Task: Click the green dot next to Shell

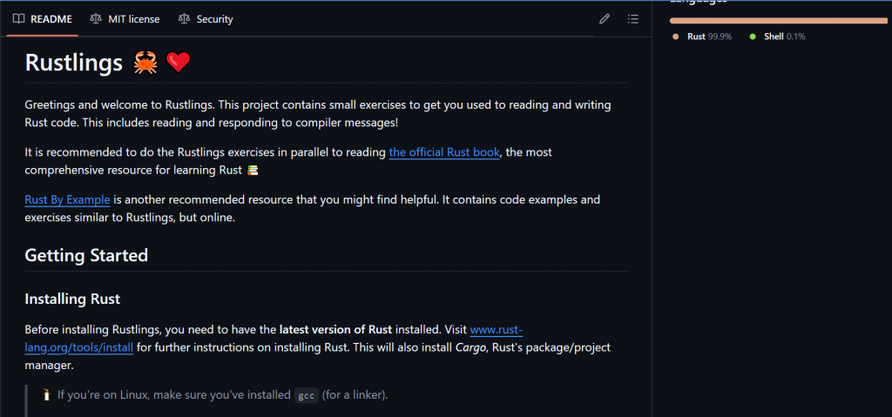Action: point(753,37)
